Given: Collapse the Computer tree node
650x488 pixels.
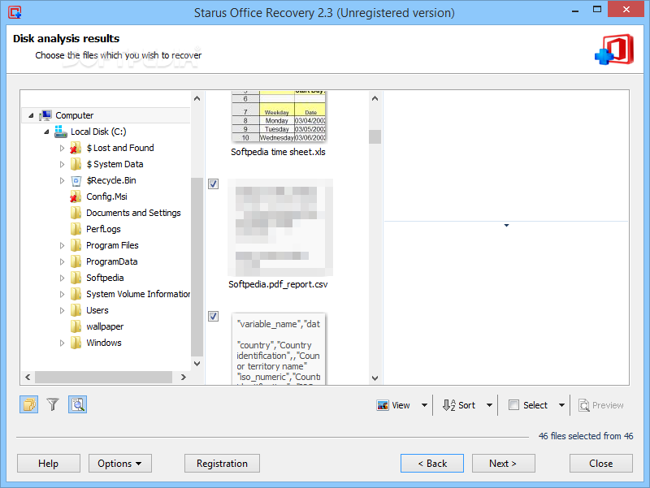Looking at the screenshot, I should click(x=31, y=115).
